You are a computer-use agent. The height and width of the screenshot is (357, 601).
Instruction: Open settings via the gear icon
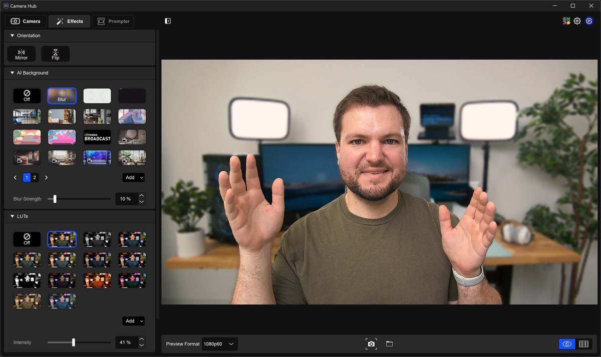[x=577, y=21]
